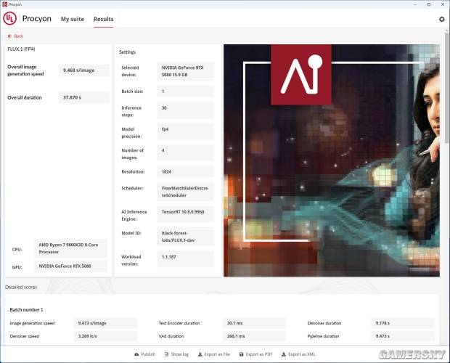Click the workload version 1.1.187
Image resolution: width=450 pixels, height=363 pixels.
click(185, 259)
